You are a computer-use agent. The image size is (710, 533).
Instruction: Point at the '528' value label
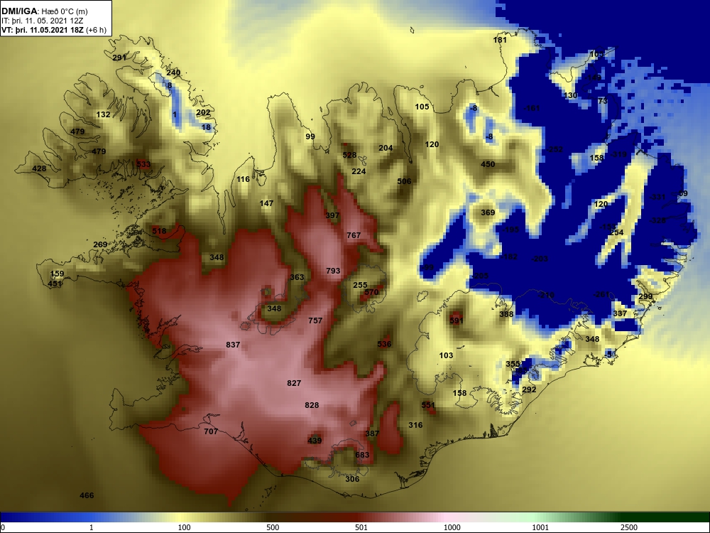tap(349, 155)
